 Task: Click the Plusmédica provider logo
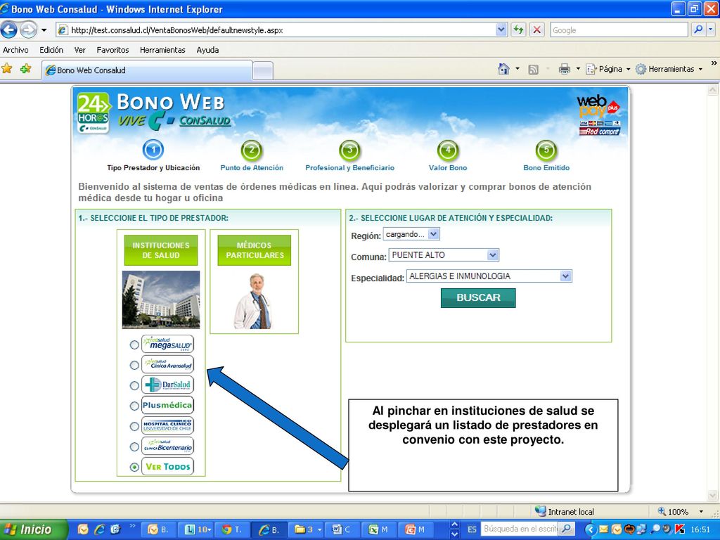[x=167, y=405]
